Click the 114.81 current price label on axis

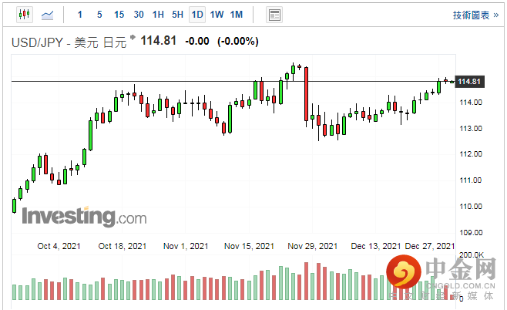tap(469, 82)
